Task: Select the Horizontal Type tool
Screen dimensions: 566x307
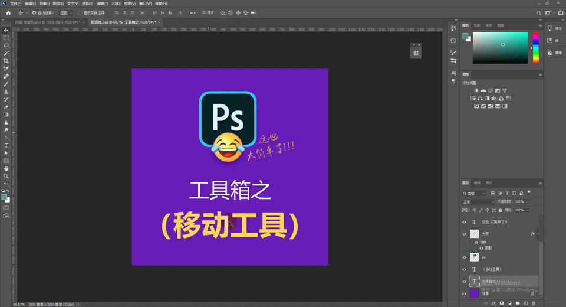Action: 6,145
